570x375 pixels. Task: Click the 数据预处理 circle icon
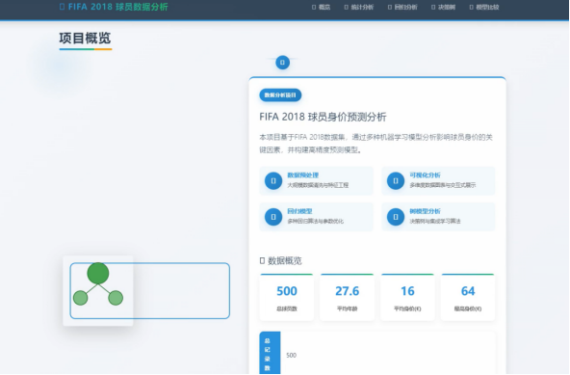(x=273, y=181)
